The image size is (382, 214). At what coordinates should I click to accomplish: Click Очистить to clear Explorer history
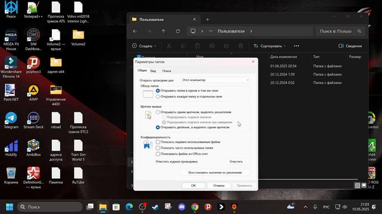[x=236, y=161]
